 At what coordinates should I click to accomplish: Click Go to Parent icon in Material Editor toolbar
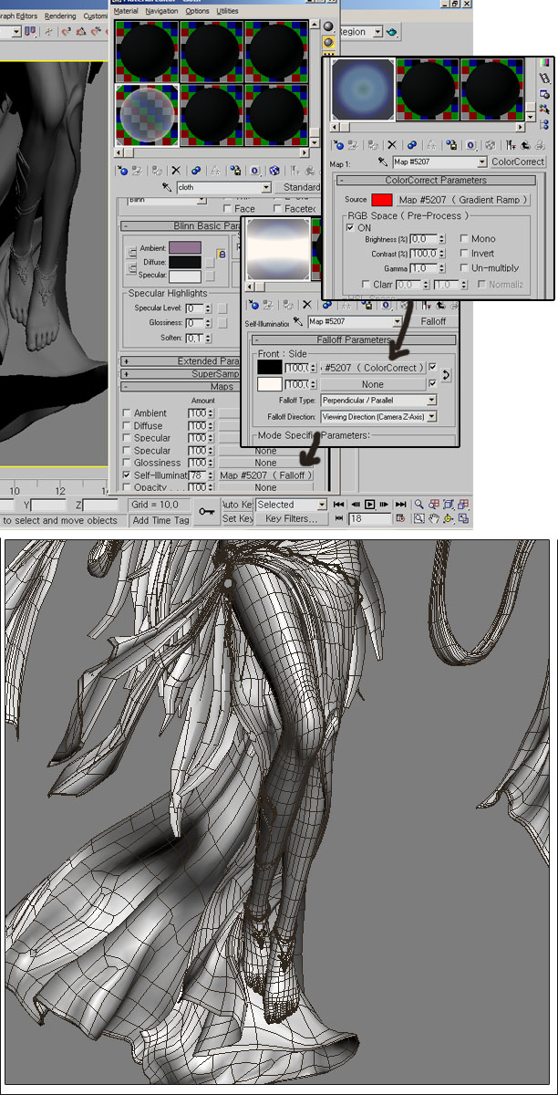pyautogui.click(x=310, y=170)
